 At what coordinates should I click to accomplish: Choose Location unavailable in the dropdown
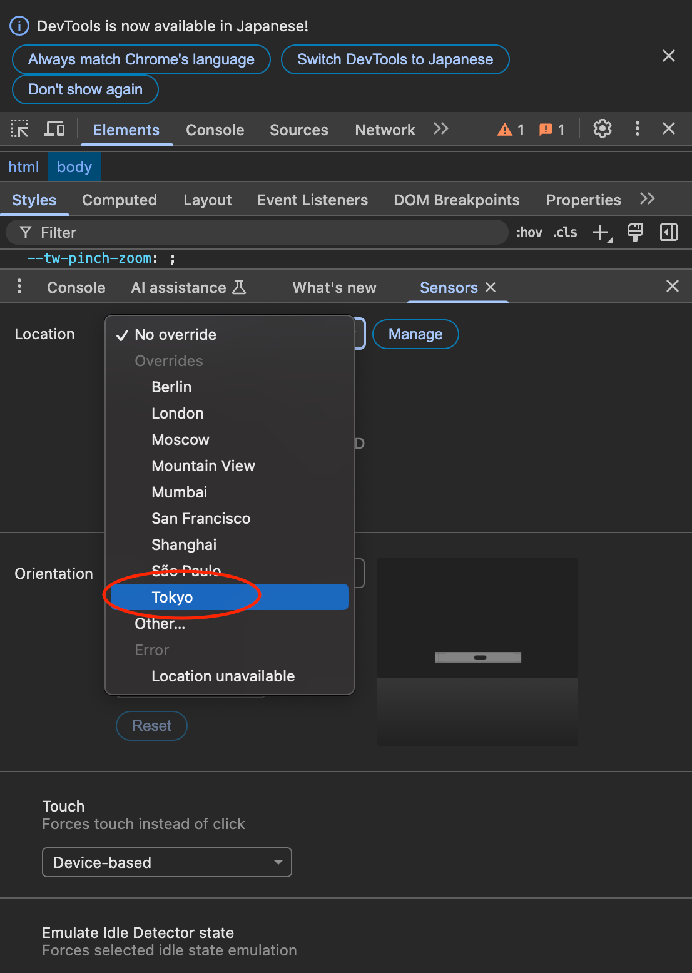[223, 676]
